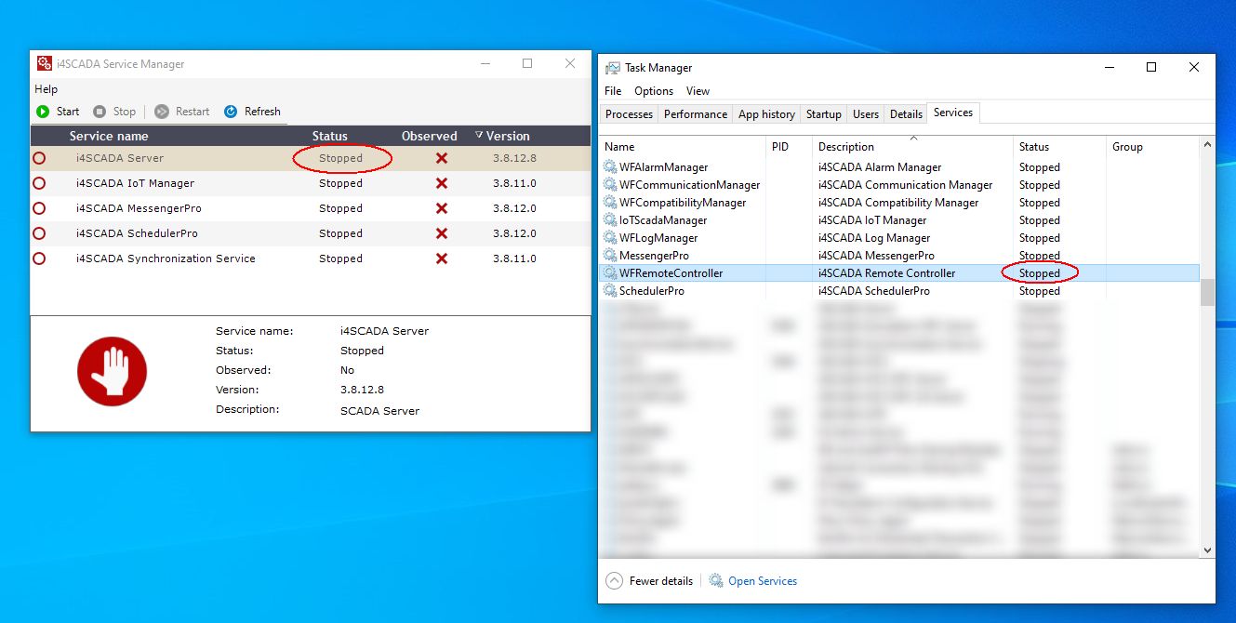
Task: Sort Task Manager services by Description column
Action: [x=846, y=147]
